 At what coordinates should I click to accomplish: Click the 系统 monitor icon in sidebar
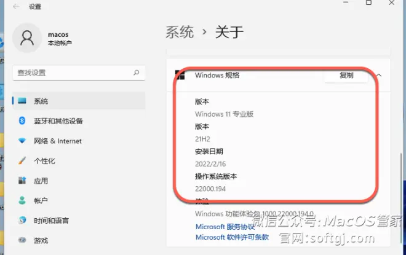[22, 101]
